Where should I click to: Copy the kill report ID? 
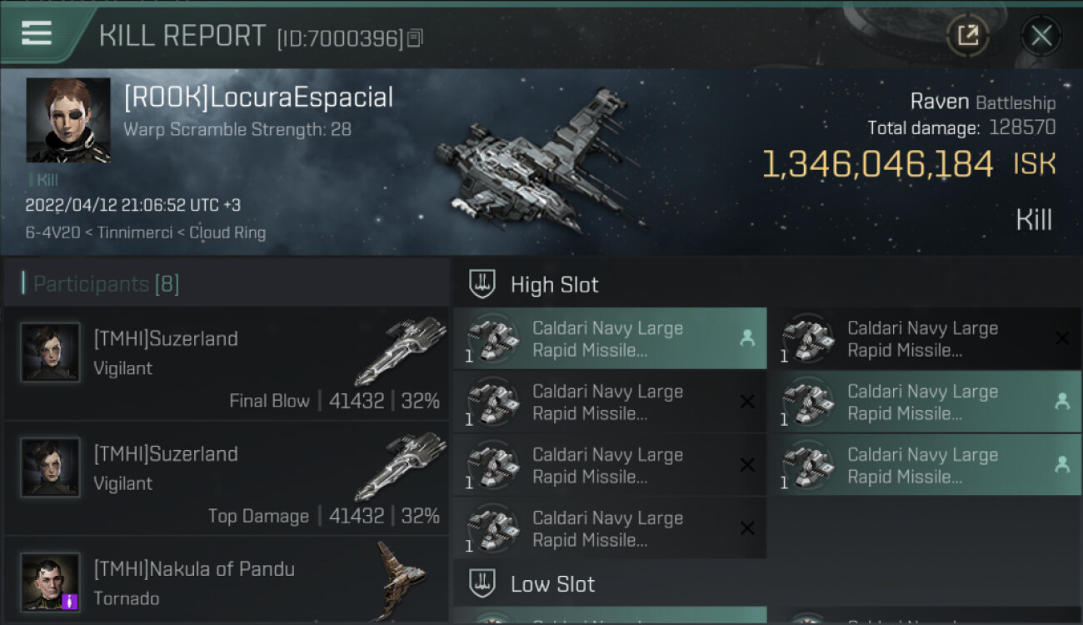click(x=416, y=37)
